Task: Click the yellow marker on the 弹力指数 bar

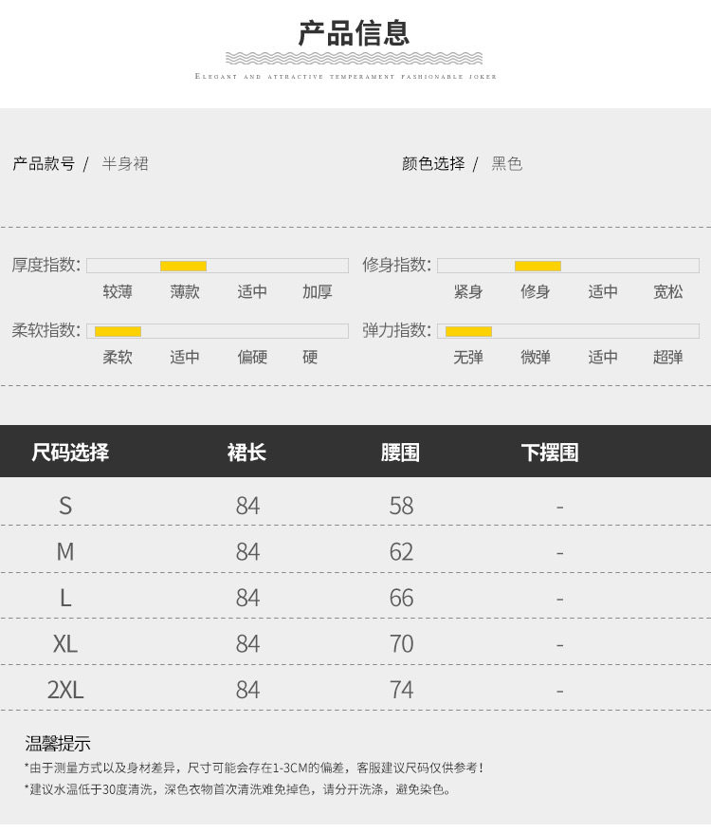Action: point(468,331)
